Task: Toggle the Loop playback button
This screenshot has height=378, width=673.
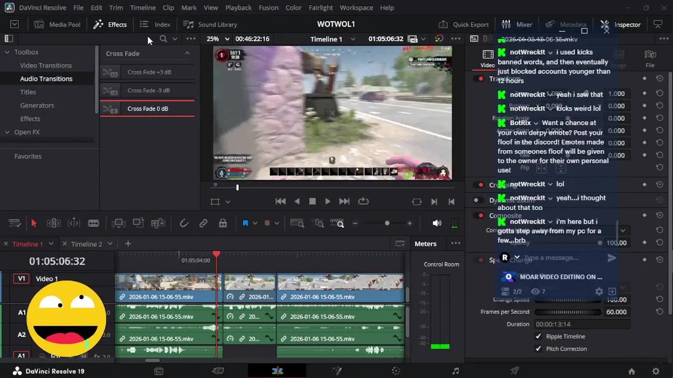Action: (363, 201)
